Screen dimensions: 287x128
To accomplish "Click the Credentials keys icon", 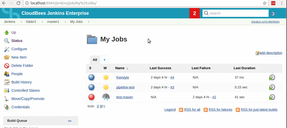I will point(7,107).
